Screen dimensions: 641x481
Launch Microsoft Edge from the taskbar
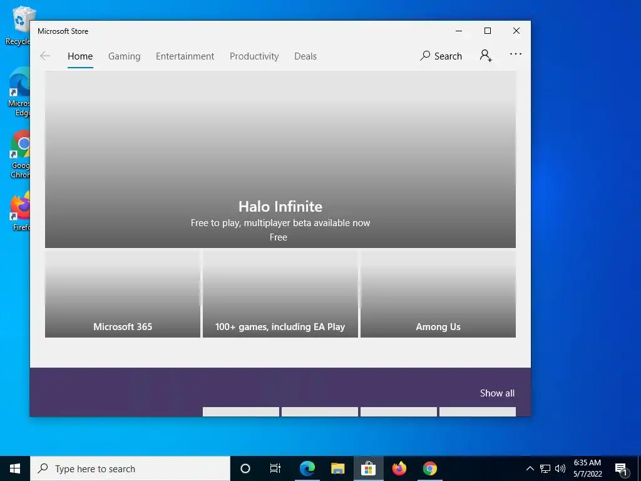[x=307, y=468]
